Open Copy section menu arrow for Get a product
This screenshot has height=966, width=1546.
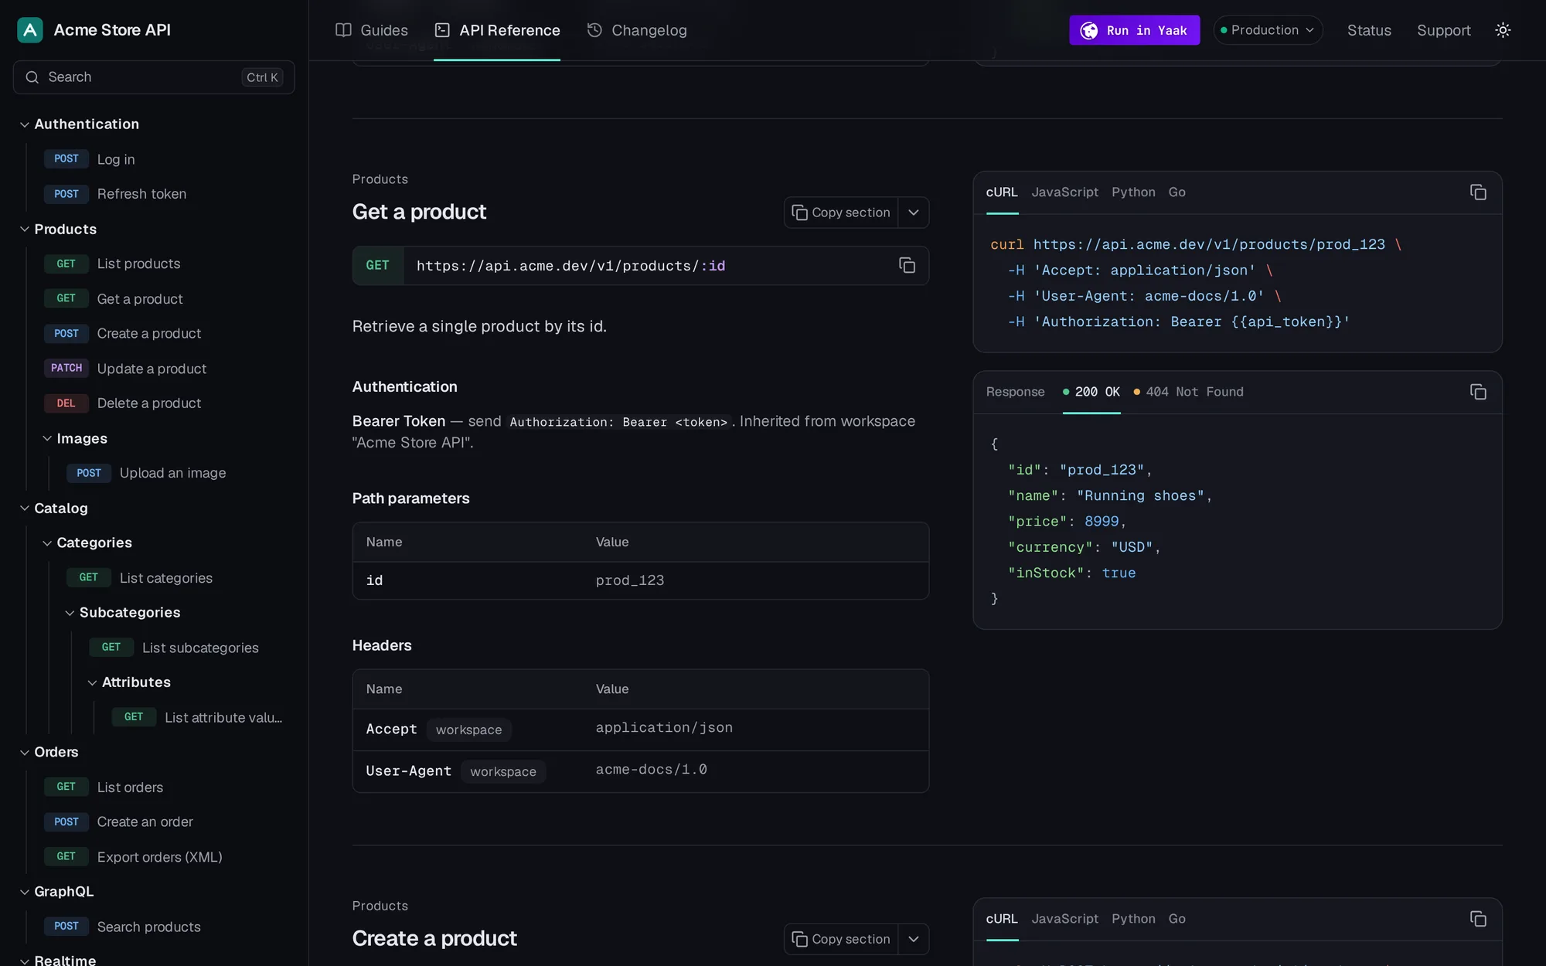(x=914, y=213)
